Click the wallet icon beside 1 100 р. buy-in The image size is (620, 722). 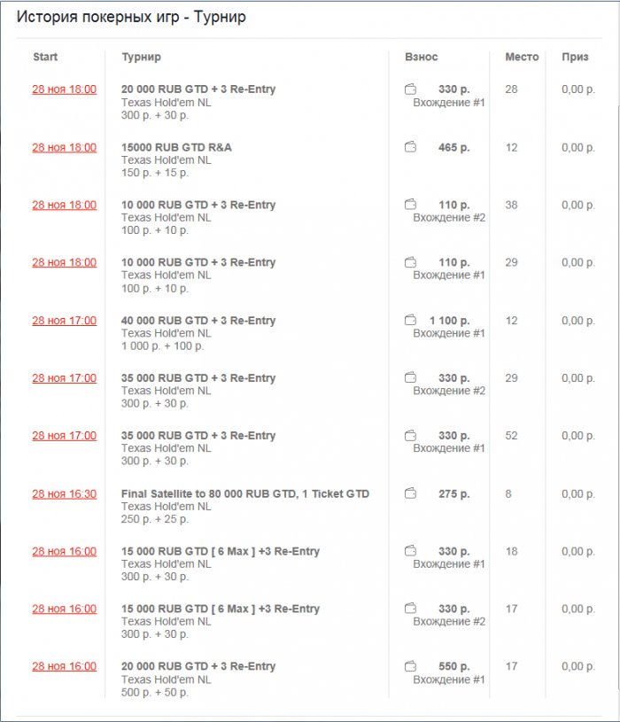pos(410,320)
